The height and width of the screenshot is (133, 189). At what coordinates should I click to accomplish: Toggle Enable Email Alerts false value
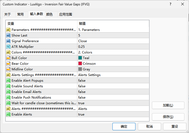coord(113,92)
